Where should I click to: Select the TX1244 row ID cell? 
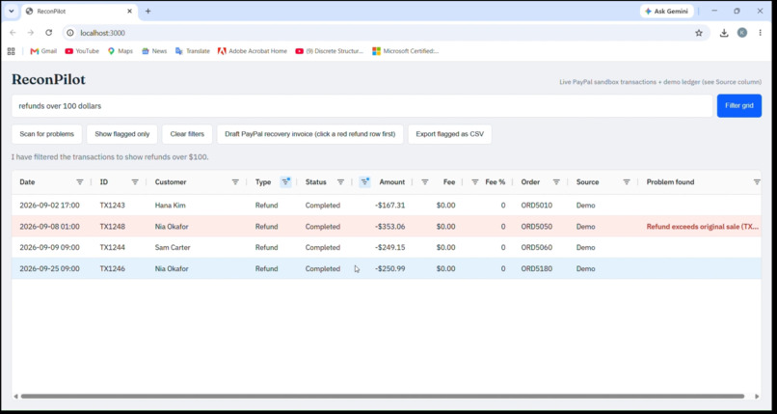(113, 247)
